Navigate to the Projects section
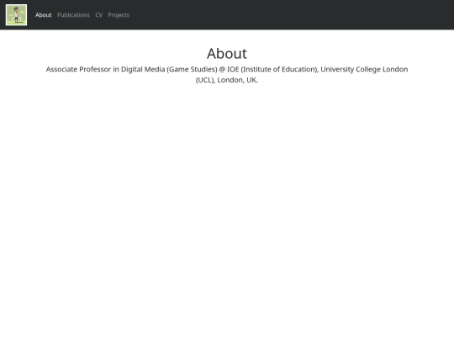Viewport: 454px width, 341px height. coord(119,15)
